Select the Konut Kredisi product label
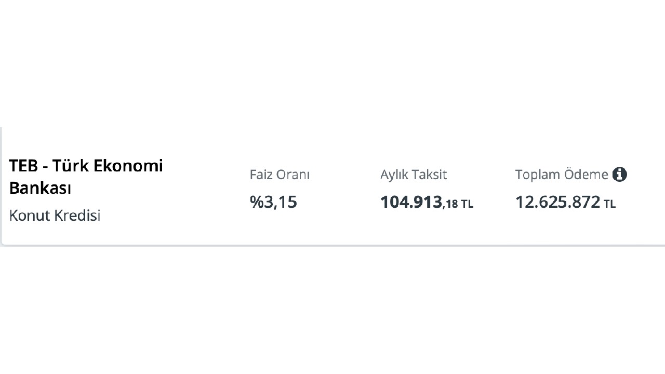The image size is (665, 374). tap(55, 215)
